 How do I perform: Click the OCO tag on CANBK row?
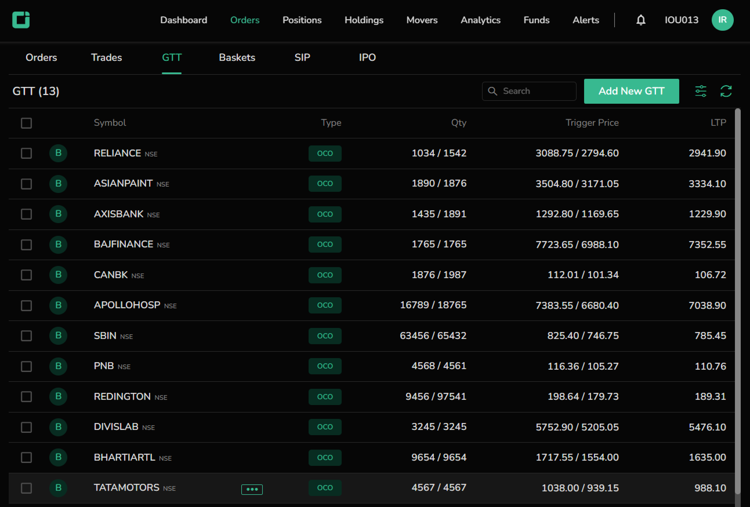325,275
